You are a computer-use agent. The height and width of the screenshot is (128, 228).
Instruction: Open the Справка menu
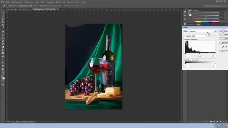[84, 2]
